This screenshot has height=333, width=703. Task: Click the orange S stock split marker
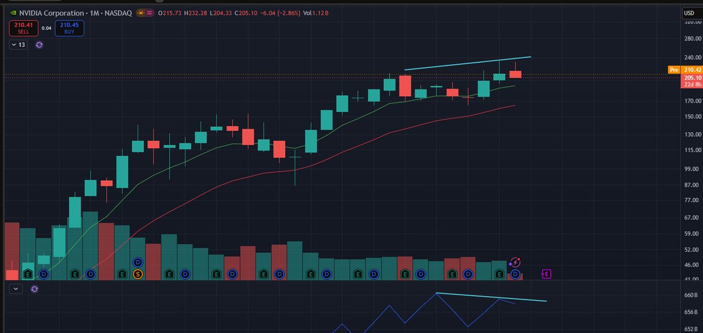(138, 274)
